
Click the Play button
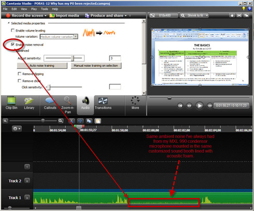click(x=199, y=106)
